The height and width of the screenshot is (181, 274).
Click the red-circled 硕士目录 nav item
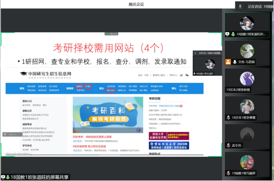[x=110, y=91]
